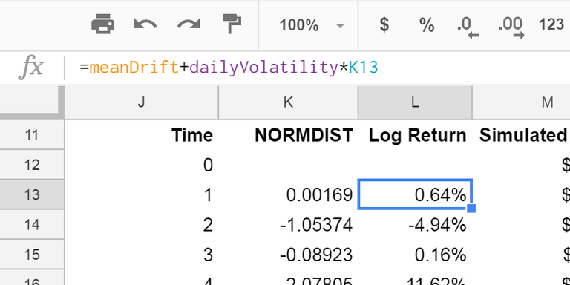
Task: Select row 14 header
Action: point(32,224)
